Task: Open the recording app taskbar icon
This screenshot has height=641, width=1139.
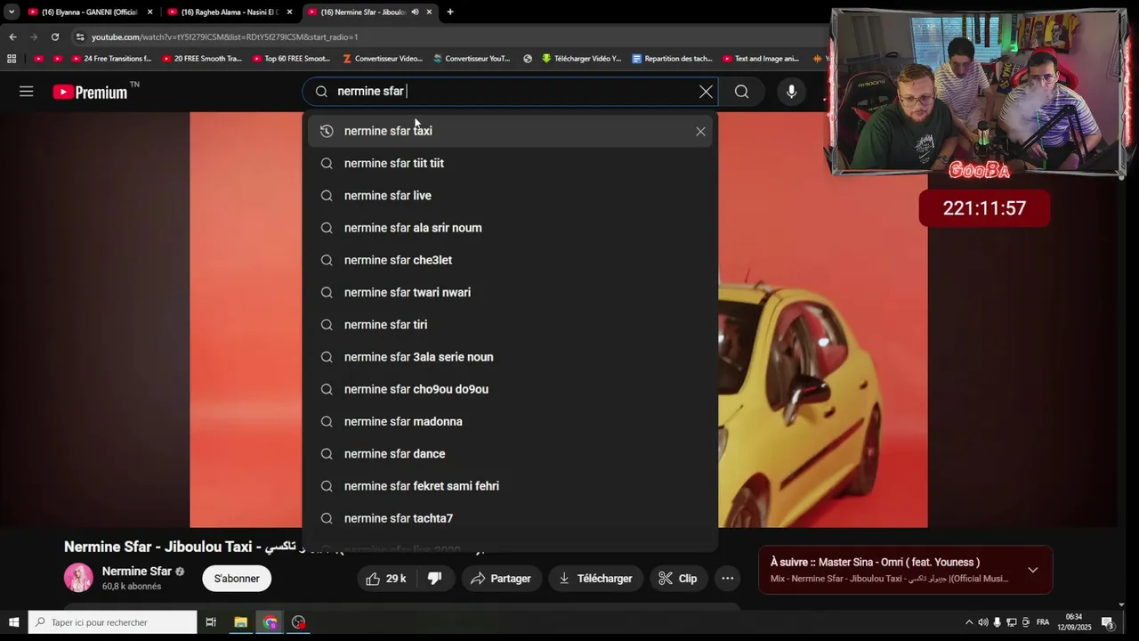Action: point(299,622)
